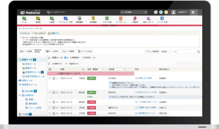Enable the 本文表示 checkbox
The image size is (219, 129).
(82, 58)
